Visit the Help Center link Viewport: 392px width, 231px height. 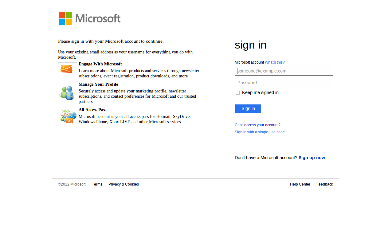click(300, 184)
